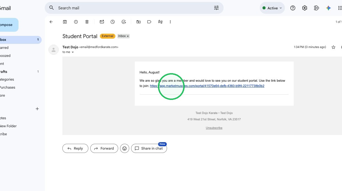
Task: Open Gemini sparkle icon
Action: click(328, 8)
